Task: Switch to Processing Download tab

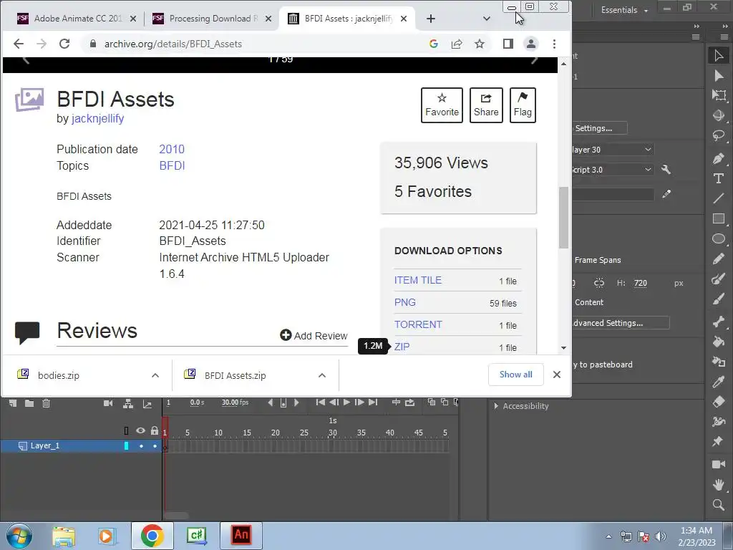Action: pos(213,19)
